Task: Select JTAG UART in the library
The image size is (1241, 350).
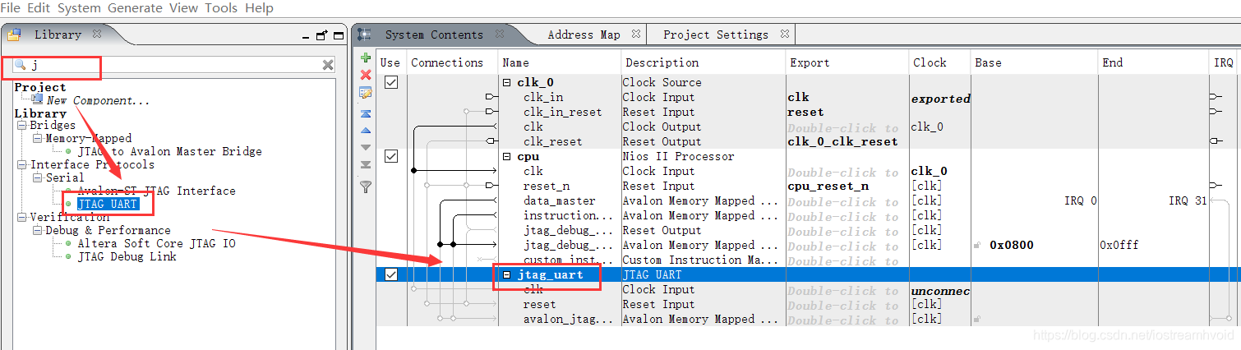Action: pos(108,204)
